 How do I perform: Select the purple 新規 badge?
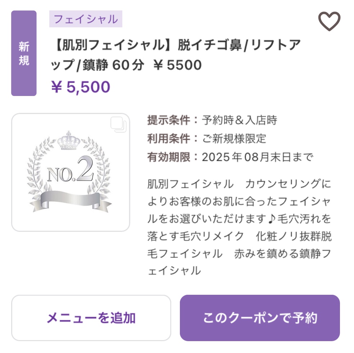(24, 53)
